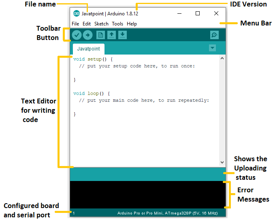Click the editor scrollbar down arrow

[x=222, y=162]
